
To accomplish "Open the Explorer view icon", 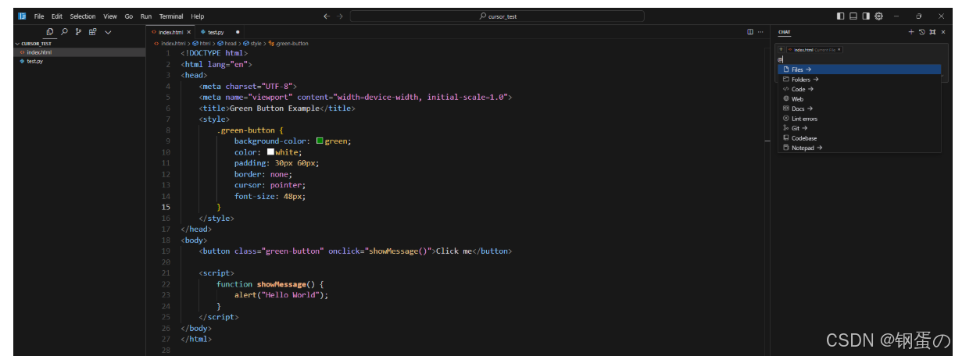I will (x=50, y=32).
